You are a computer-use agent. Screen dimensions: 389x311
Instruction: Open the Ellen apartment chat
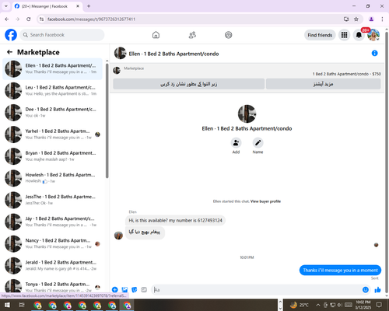(x=52, y=68)
